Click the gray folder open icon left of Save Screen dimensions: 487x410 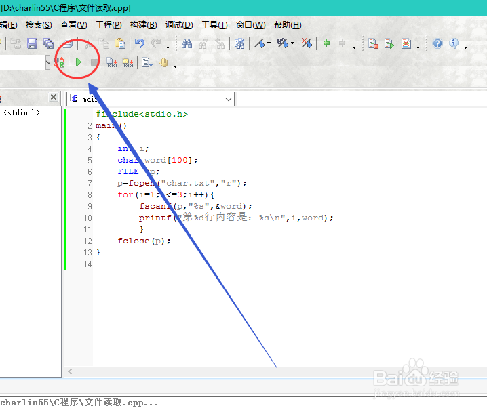point(16,43)
